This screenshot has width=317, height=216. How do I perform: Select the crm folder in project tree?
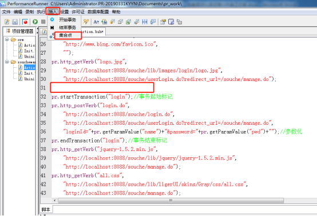coord(21,40)
